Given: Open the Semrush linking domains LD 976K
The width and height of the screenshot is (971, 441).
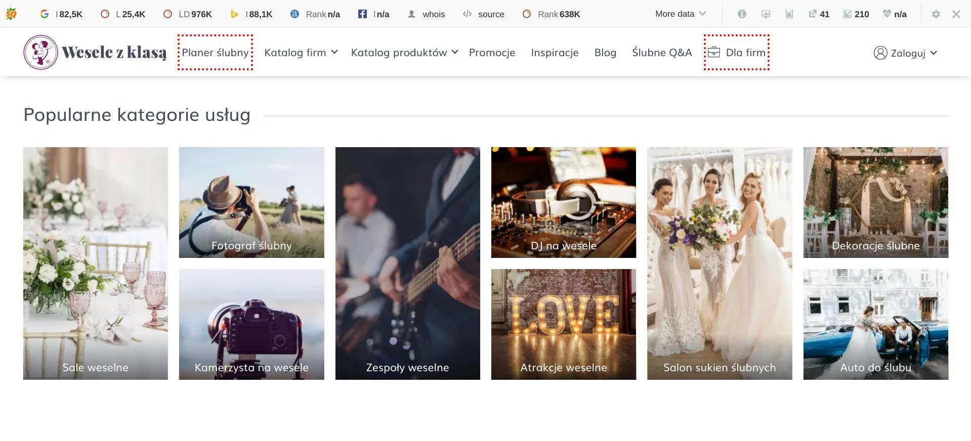Looking at the screenshot, I should 188,14.
